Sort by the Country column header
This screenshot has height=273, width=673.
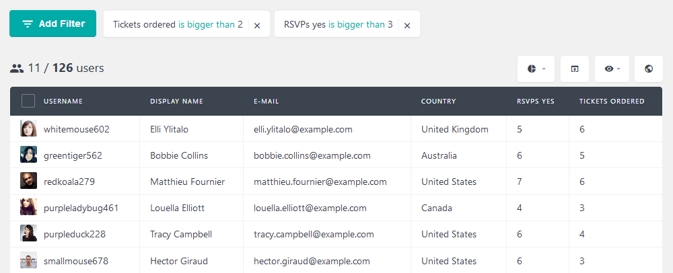pos(438,102)
